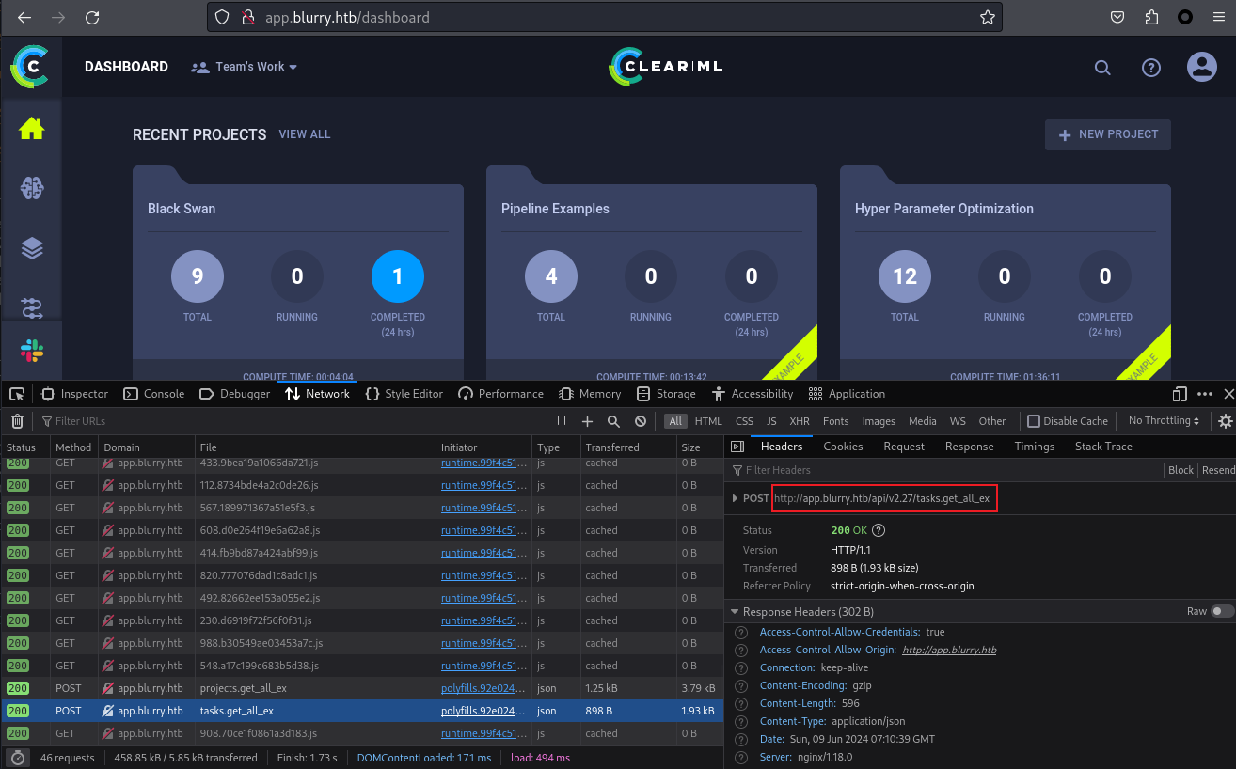Screen dimensions: 1236x769
Task: Click the ClearML logo in top-left corner
Action: click(x=30, y=67)
